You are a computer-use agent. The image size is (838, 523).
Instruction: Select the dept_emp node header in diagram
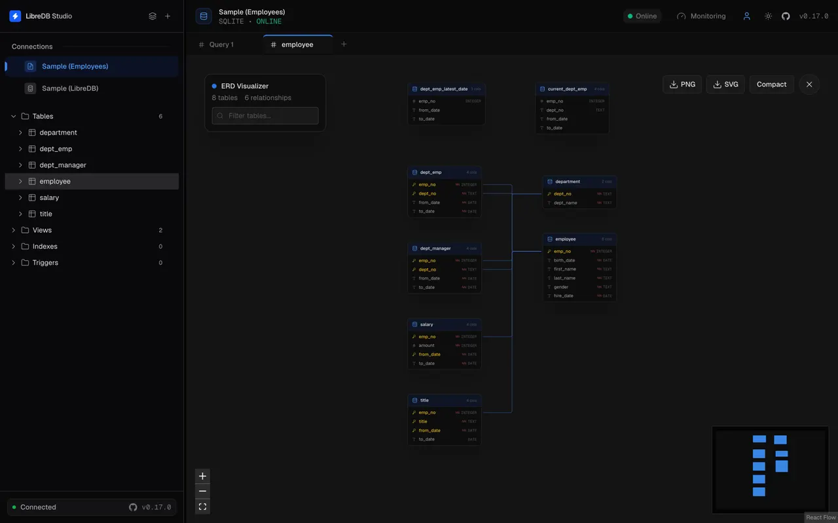coord(445,173)
